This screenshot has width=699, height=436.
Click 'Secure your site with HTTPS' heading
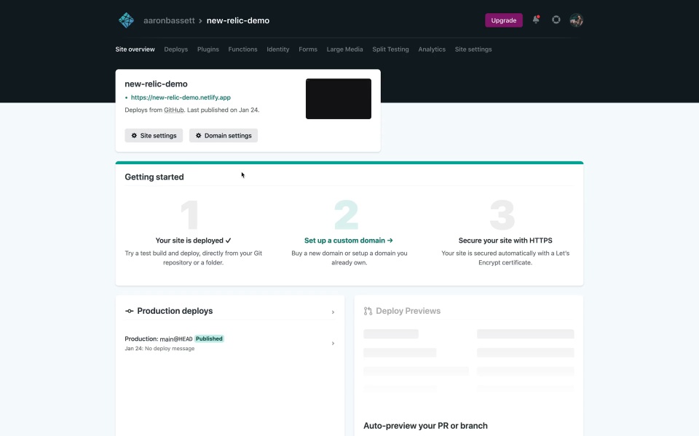click(505, 241)
